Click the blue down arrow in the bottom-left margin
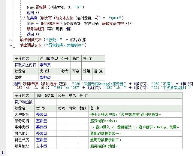 (3, 153)
